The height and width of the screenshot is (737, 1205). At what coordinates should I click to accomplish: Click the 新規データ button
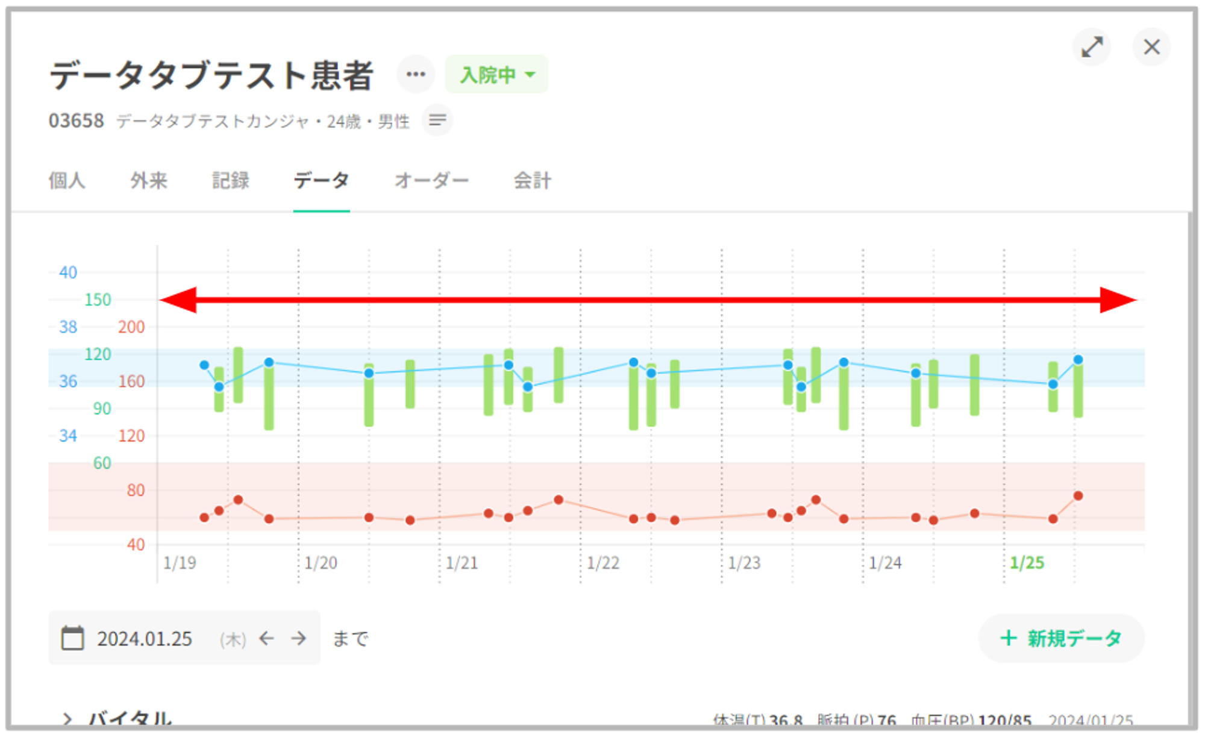tap(1061, 638)
